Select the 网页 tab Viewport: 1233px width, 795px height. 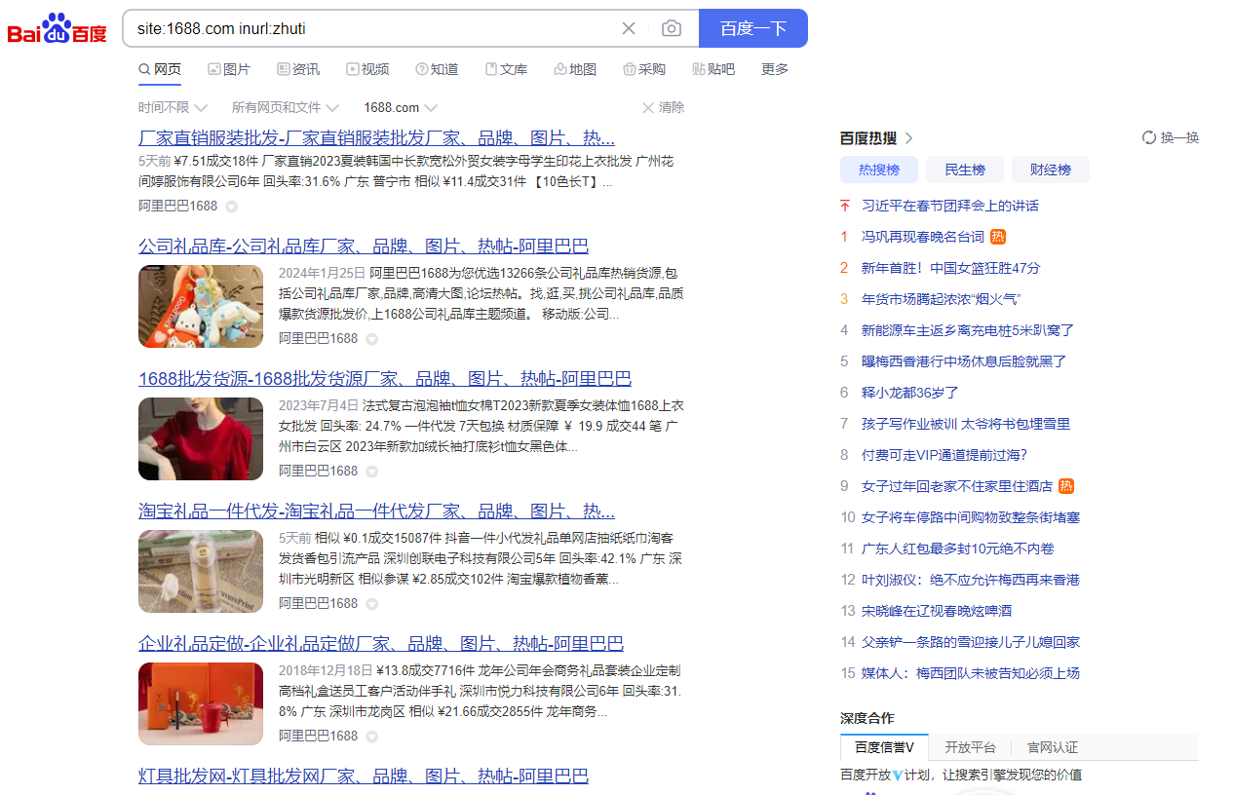160,69
